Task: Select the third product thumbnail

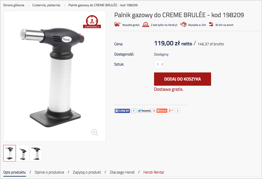Action: [36, 153]
